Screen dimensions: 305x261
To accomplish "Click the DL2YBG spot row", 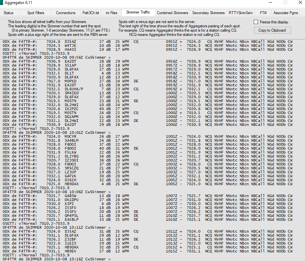I will [x=148, y=156].
